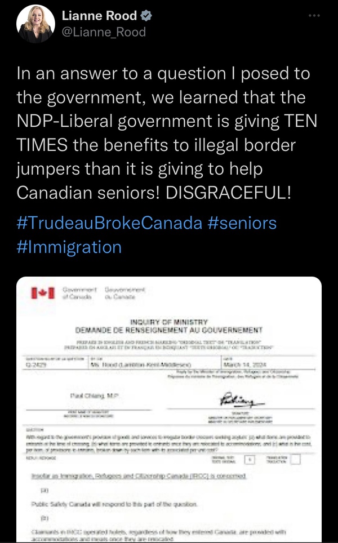Open the #Immigration hashtag
This screenshot has height=543, width=338.
click(69, 247)
